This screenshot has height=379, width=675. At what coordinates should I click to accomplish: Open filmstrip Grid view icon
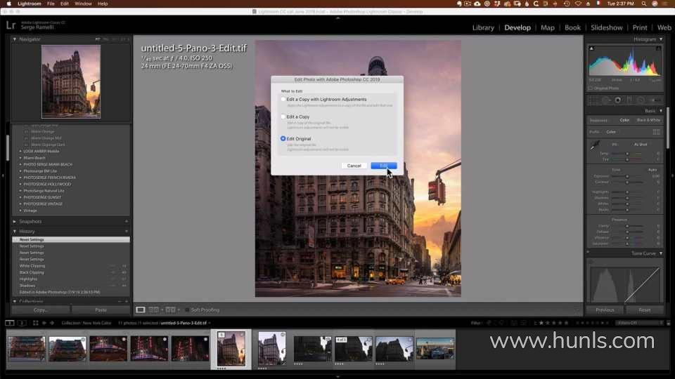pyautogui.click(x=35, y=323)
